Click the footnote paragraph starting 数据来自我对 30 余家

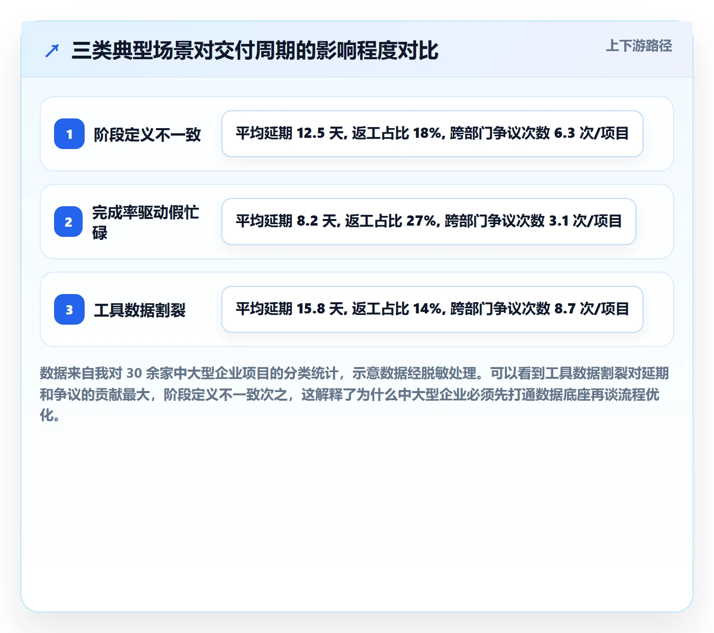click(x=355, y=394)
